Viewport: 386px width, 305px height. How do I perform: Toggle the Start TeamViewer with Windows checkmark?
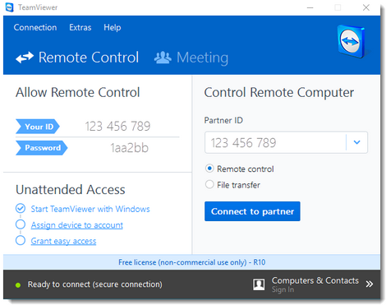pyautogui.click(x=21, y=209)
